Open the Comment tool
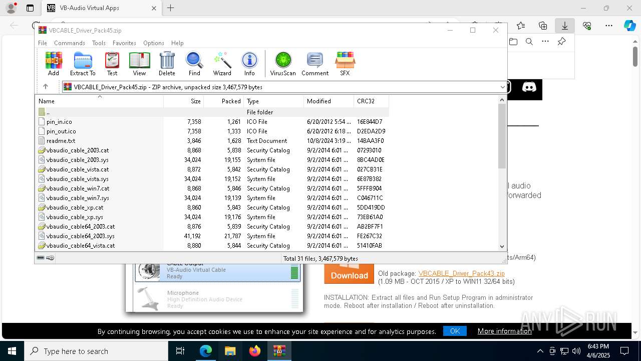Image resolution: width=641 pixels, height=361 pixels. (x=315, y=63)
